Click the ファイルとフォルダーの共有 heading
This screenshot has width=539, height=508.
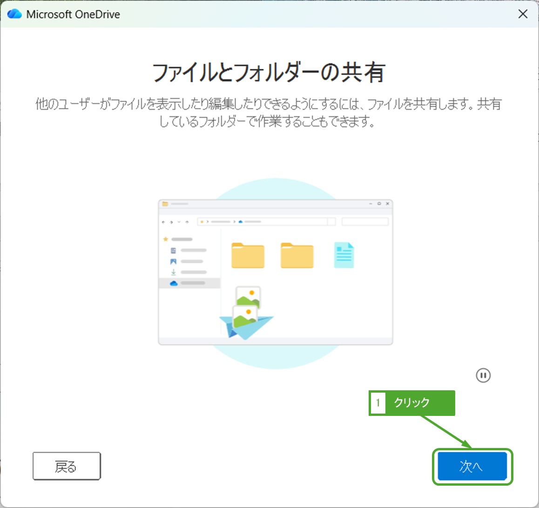(269, 73)
